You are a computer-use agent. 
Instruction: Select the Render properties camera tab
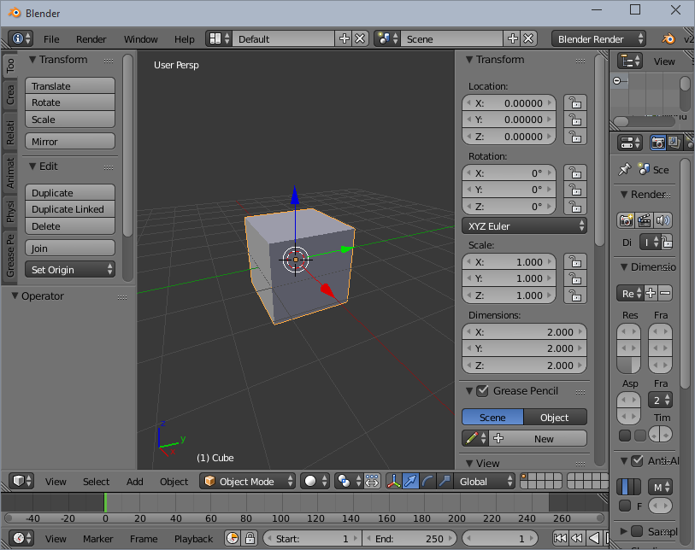(657, 143)
